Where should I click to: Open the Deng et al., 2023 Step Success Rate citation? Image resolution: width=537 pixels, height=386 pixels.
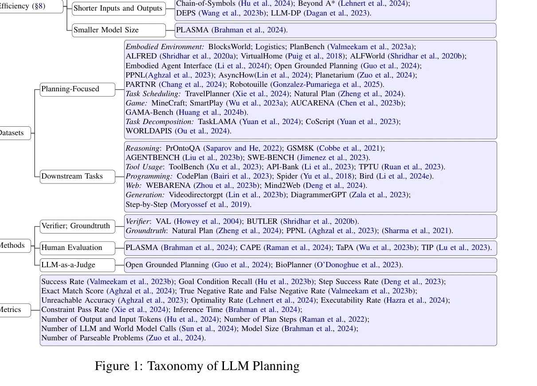[412, 281]
